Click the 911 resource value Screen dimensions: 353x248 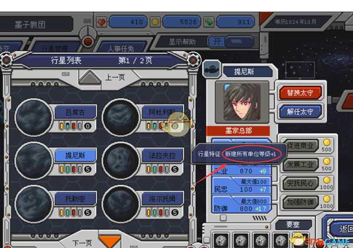235,22
